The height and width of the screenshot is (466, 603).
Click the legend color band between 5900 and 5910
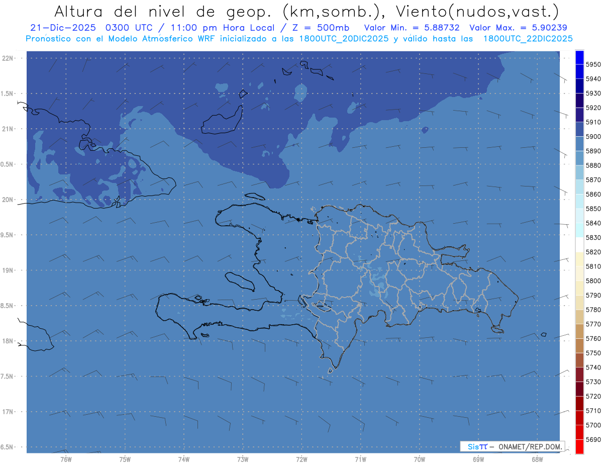tap(579, 129)
